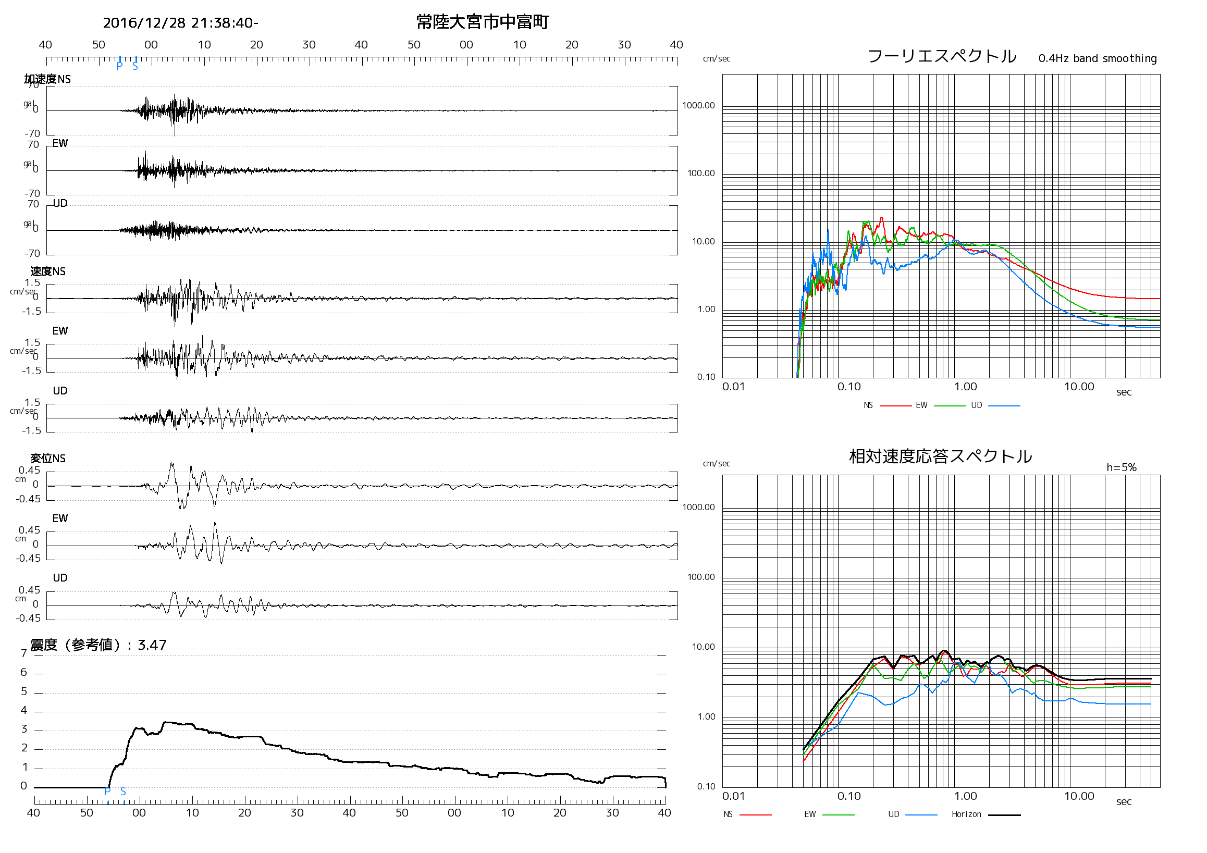The image size is (1207, 853).
Task: Click the フーリエスペクトル chart title
Action: [x=942, y=56]
